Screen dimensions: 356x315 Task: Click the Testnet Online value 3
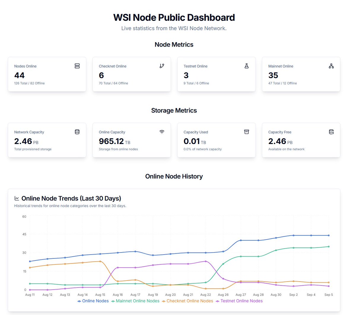click(186, 75)
